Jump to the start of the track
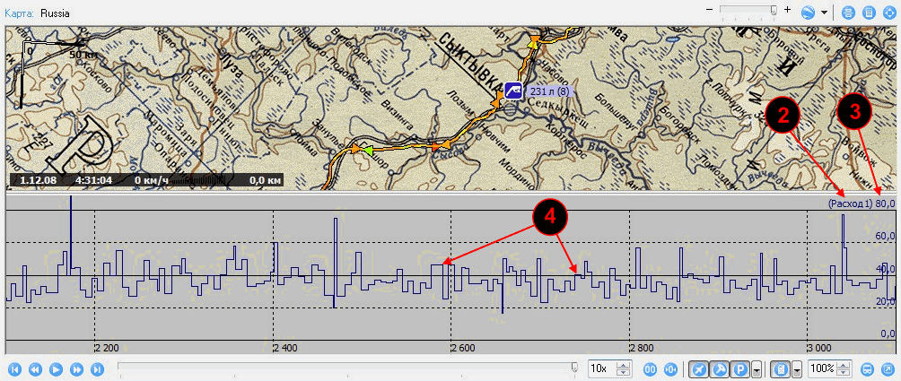This screenshot has height=381, width=901. pos(13,368)
